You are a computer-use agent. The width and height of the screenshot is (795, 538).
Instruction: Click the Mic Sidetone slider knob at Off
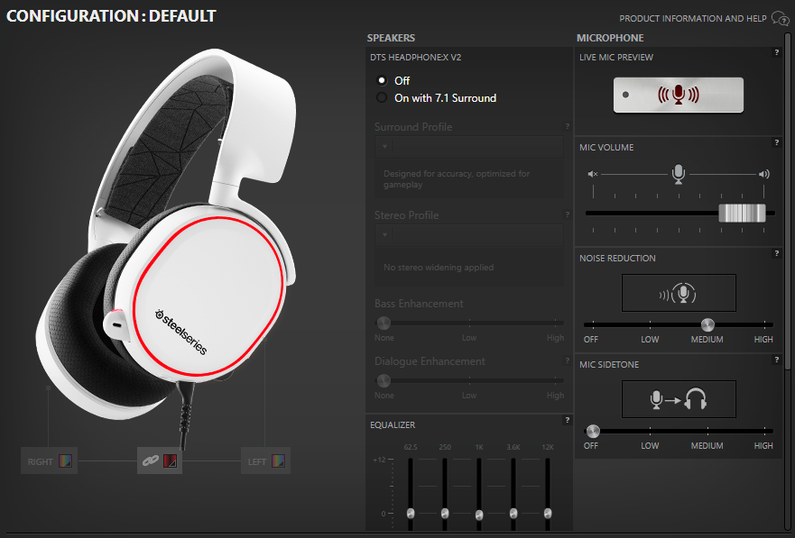click(593, 431)
